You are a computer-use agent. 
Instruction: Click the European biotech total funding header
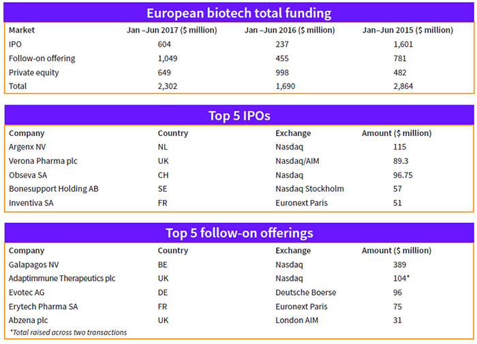pyautogui.click(x=238, y=13)
